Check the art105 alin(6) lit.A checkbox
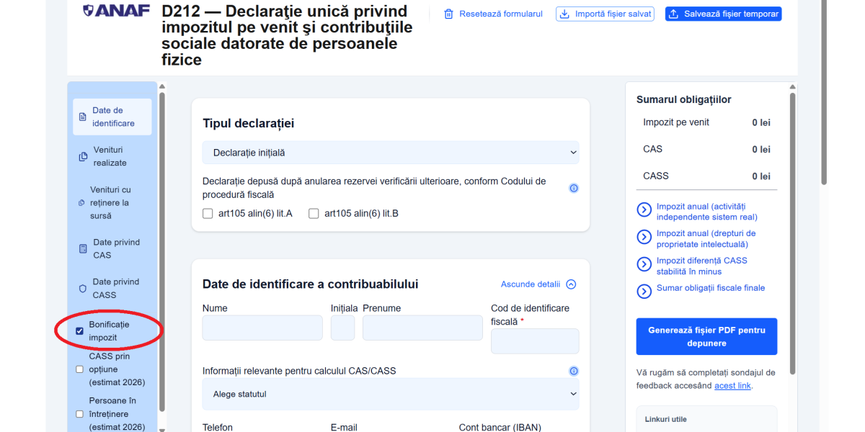Image resolution: width=865 pixels, height=432 pixels. [x=208, y=213]
